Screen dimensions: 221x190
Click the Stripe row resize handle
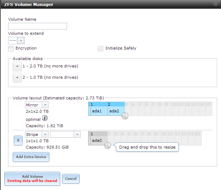click(x=108, y=145)
